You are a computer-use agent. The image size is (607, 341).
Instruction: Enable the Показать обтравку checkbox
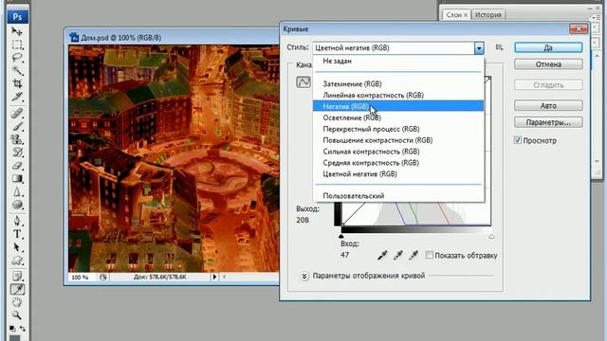point(429,255)
